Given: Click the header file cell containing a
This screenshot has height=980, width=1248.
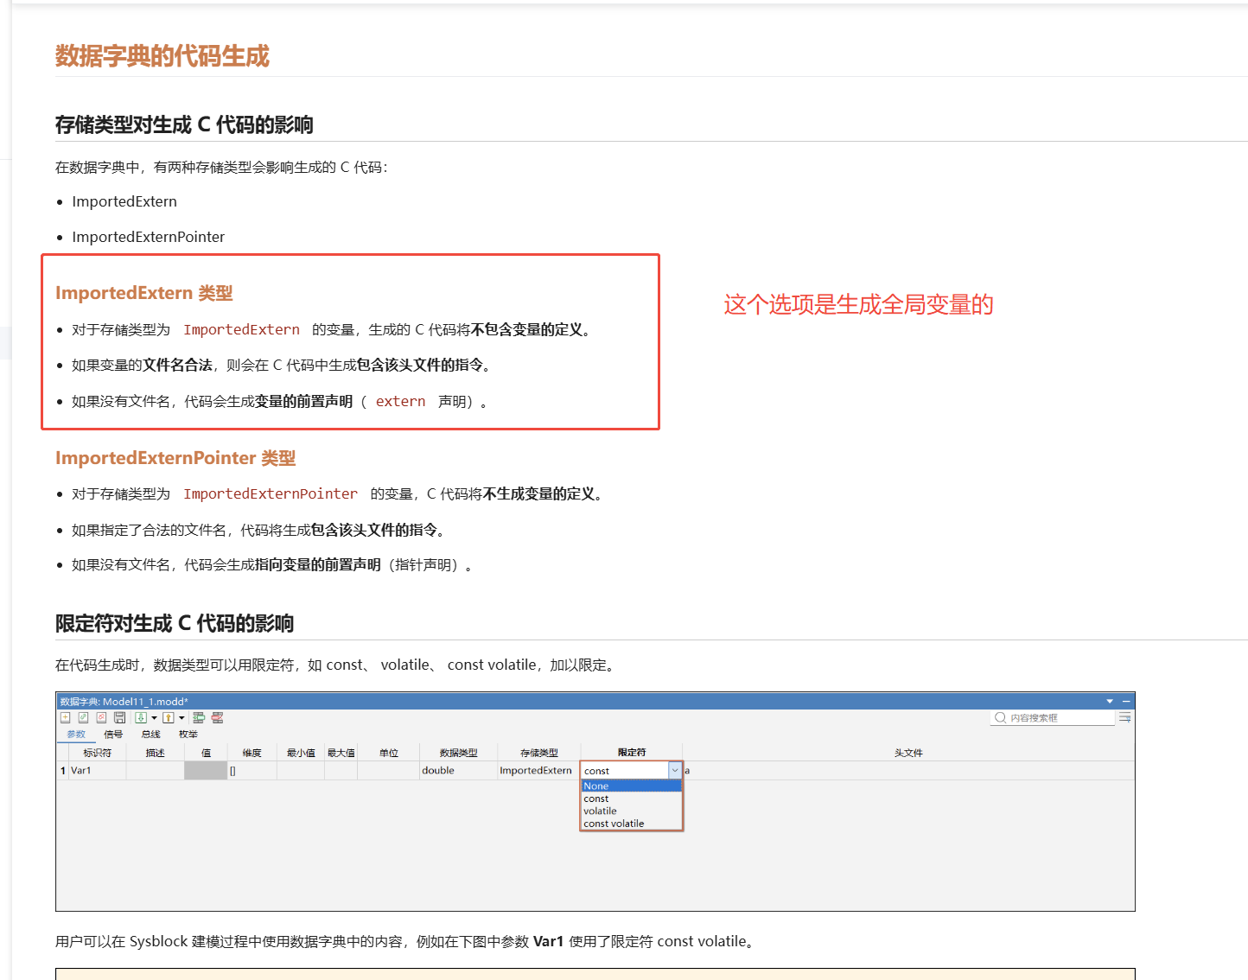Looking at the screenshot, I should click(x=908, y=770).
